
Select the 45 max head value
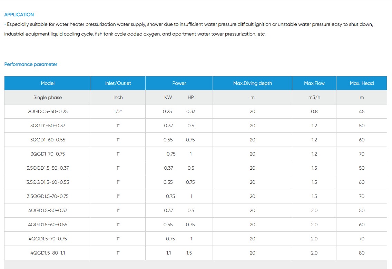click(x=362, y=111)
